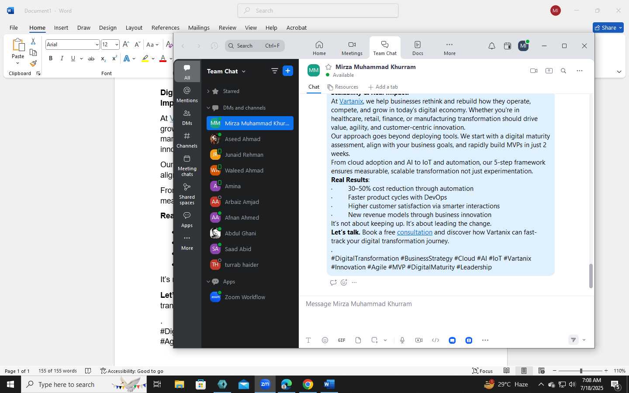Open the References ribbon tab

click(166, 28)
